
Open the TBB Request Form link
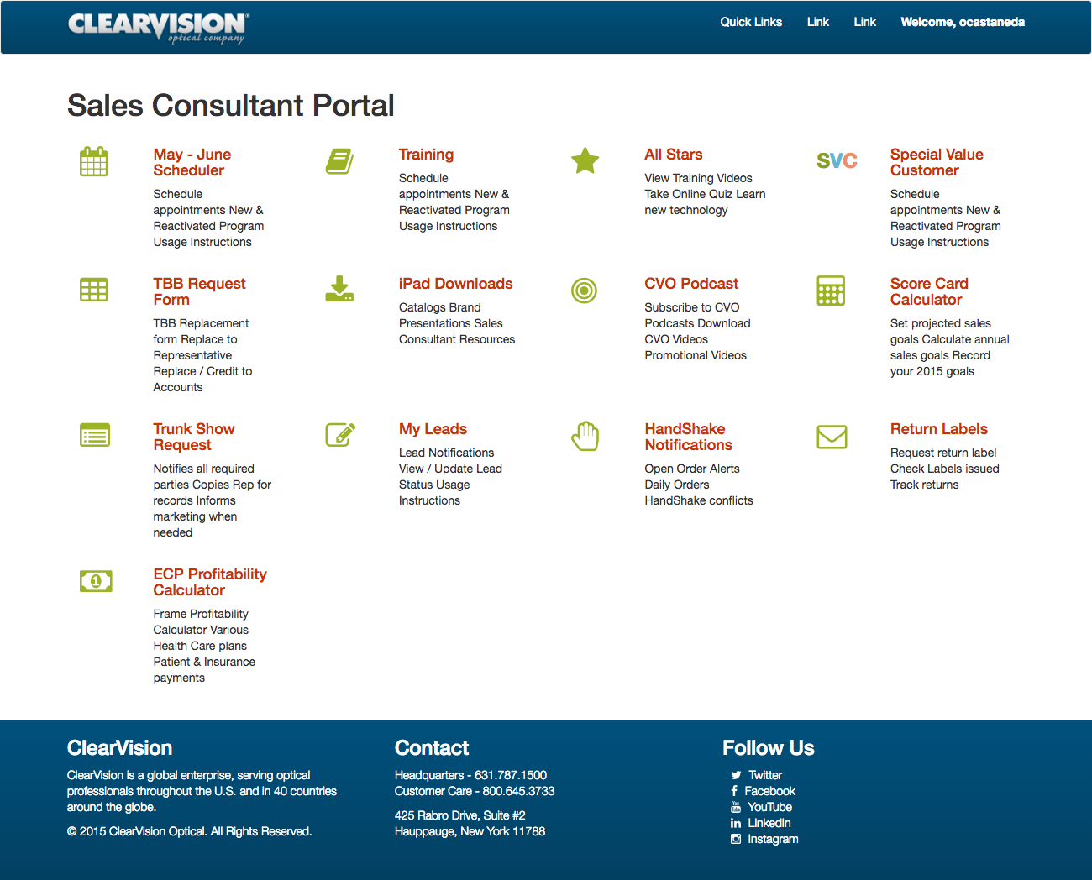pos(199,291)
